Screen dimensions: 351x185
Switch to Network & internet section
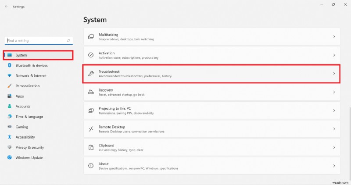[x=31, y=75]
